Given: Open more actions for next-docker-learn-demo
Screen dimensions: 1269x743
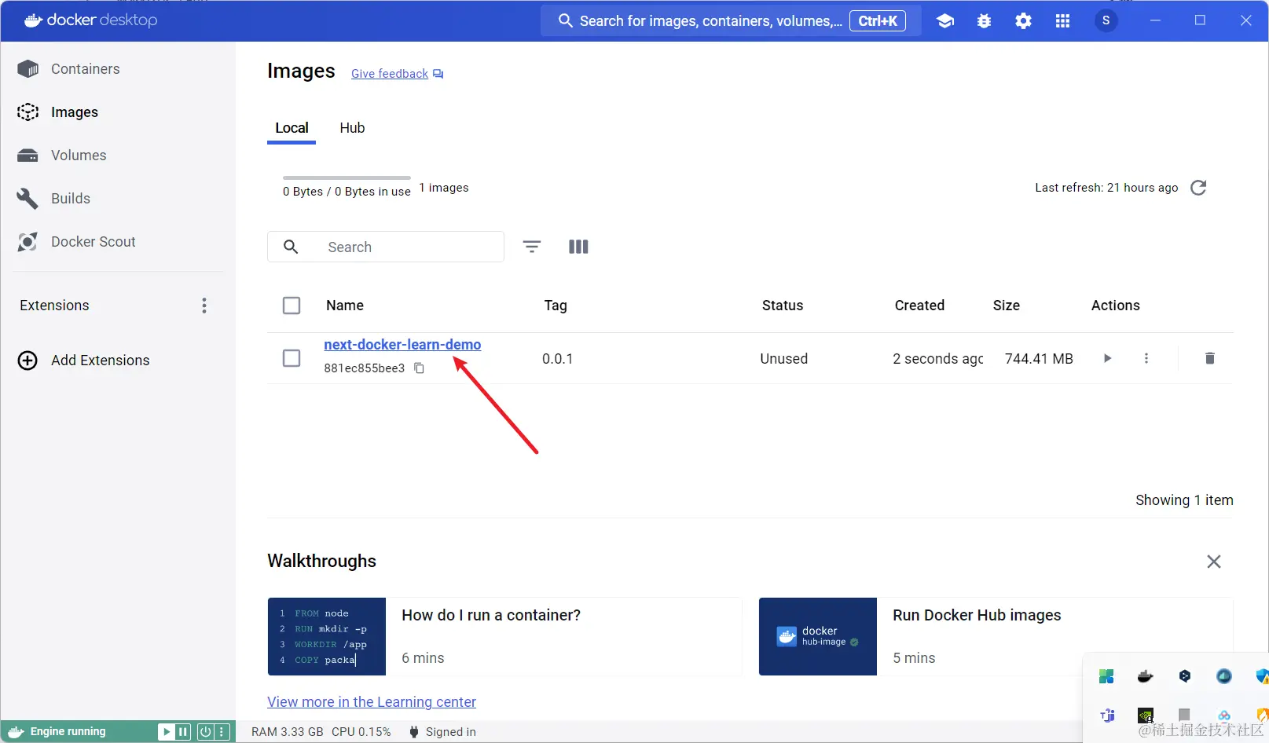Looking at the screenshot, I should 1146,358.
